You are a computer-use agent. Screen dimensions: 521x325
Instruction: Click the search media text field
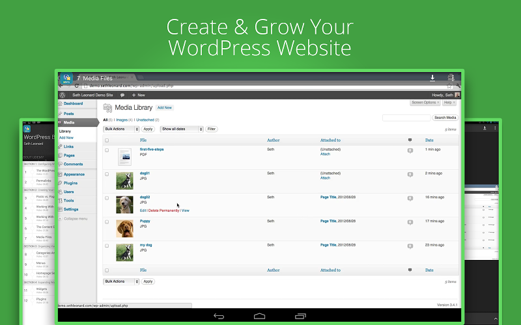coord(406,118)
